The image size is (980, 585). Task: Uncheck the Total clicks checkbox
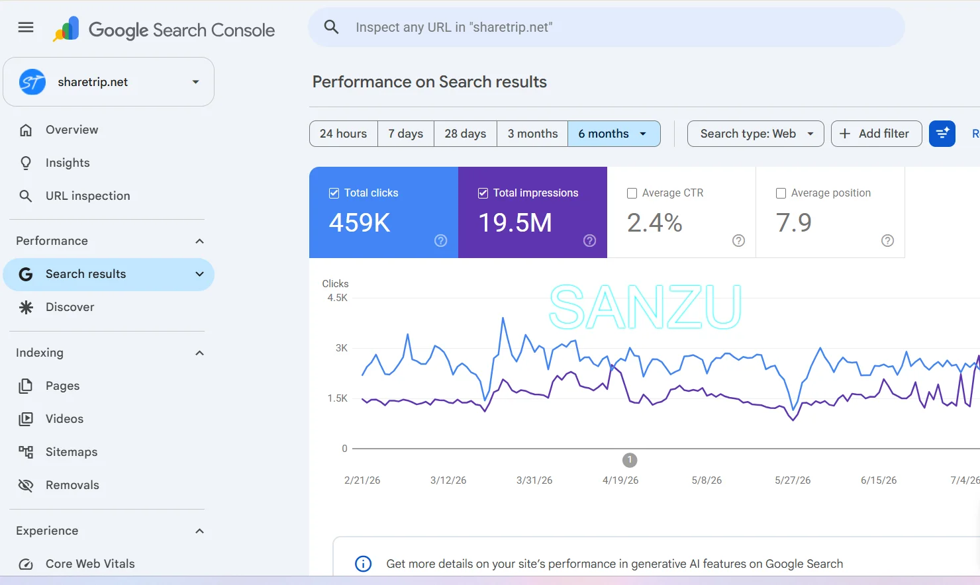click(x=334, y=193)
